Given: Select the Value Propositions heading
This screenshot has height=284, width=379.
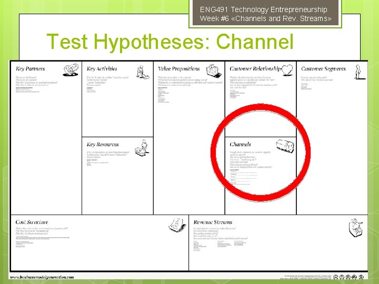Looking at the screenshot, I should [x=179, y=69].
